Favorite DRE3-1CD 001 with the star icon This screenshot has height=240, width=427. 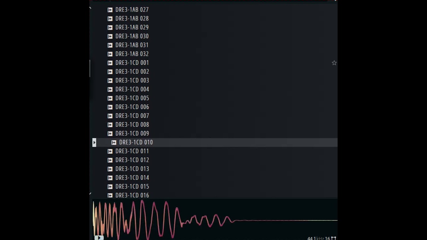pos(334,63)
